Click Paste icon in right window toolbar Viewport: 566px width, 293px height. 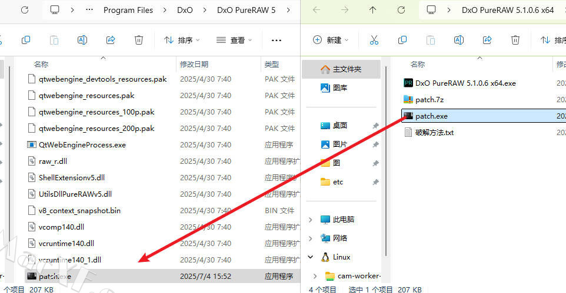431,40
